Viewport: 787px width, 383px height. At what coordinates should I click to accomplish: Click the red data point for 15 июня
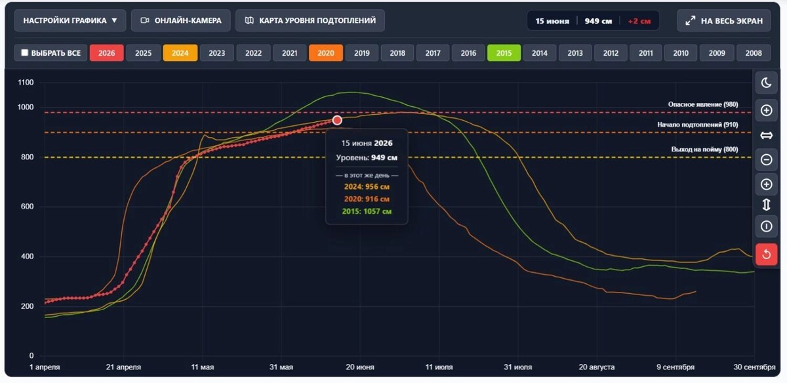pyautogui.click(x=337, y=120)
